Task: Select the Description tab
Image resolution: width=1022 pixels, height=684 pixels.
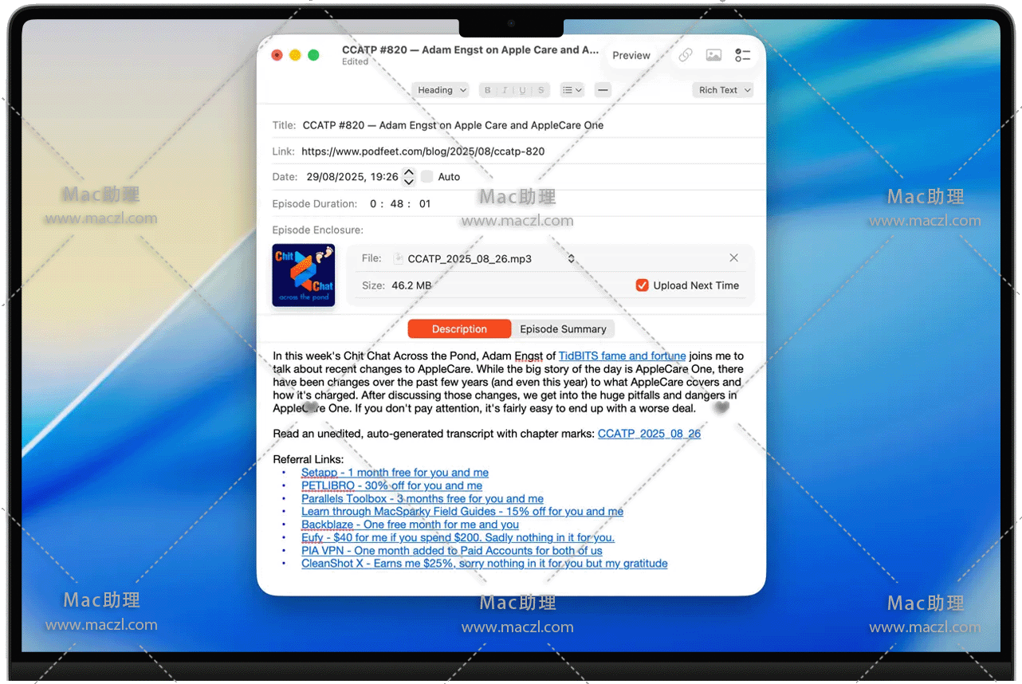Action: coord(459,328)
